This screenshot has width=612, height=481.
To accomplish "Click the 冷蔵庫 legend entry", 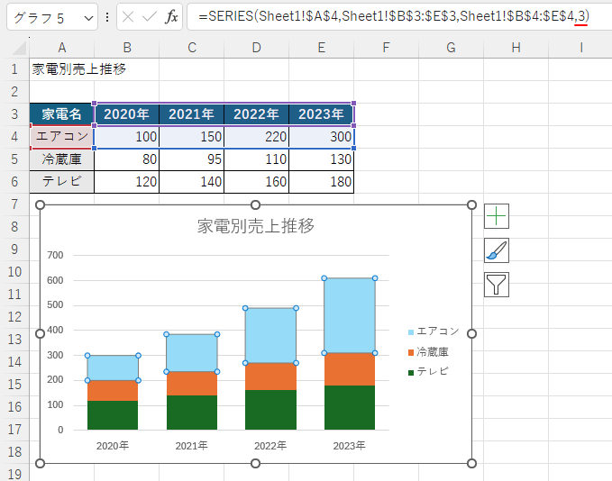I will click(x=428, y=352).
